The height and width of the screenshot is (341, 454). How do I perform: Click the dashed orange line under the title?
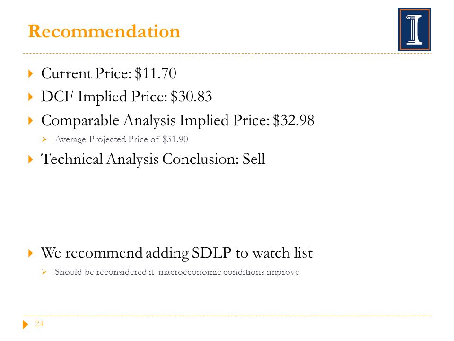click(x=227, y=54)
